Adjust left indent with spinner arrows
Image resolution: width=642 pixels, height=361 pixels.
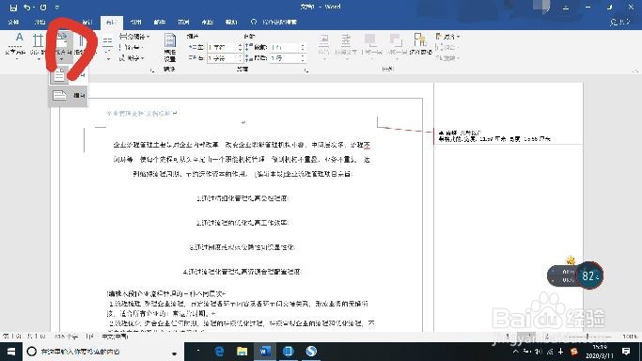pyautogui.click(x=241, y=48)
